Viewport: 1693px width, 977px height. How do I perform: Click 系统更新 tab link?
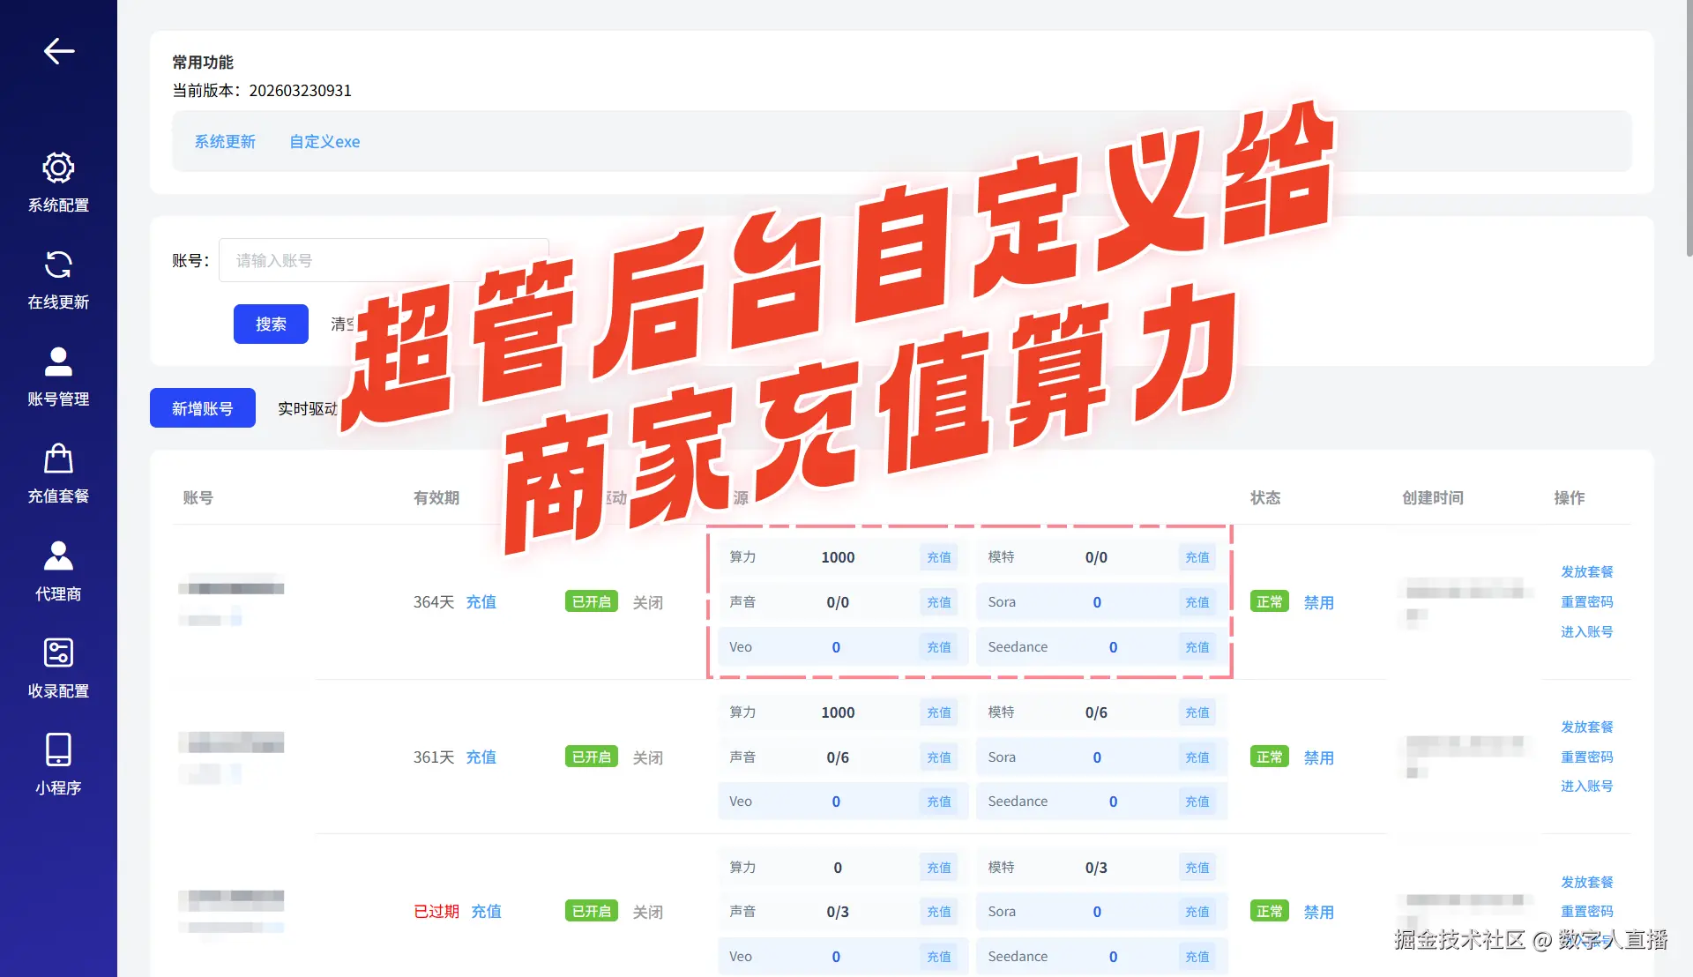click(225, 142)
